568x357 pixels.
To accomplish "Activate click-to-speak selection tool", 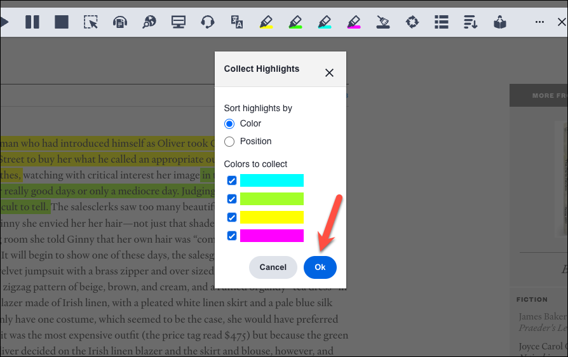I will pos(91,22).
